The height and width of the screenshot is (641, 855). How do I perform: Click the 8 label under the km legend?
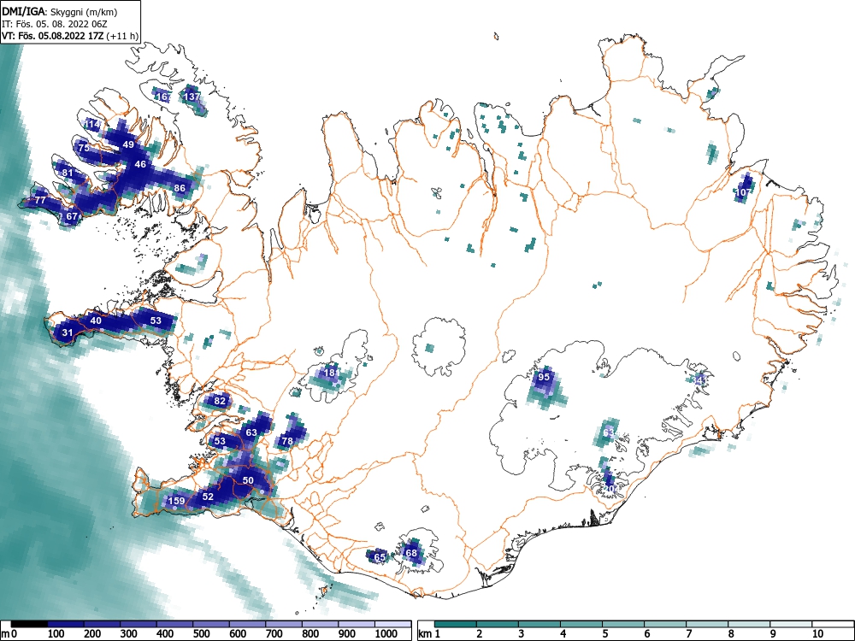click(731, 633)
